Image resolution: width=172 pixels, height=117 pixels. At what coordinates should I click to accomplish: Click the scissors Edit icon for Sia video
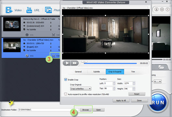[x=54, y=56]
